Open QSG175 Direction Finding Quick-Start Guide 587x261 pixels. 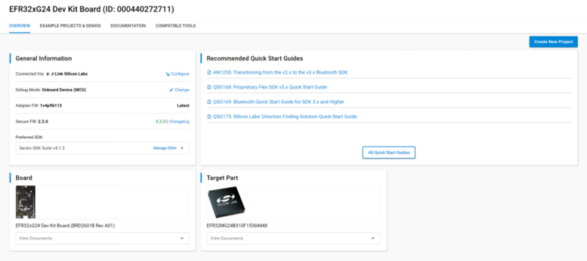click(x=285, y=116)
